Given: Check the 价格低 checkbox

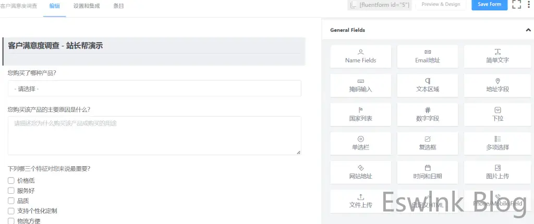Looking at the screenshot, I should [11, 181].
